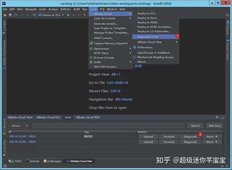Toggle tool window bars icon in bottom-left corner
This screenshot has width=232, height=170.
pyautogui.click(x=5, y=166)
